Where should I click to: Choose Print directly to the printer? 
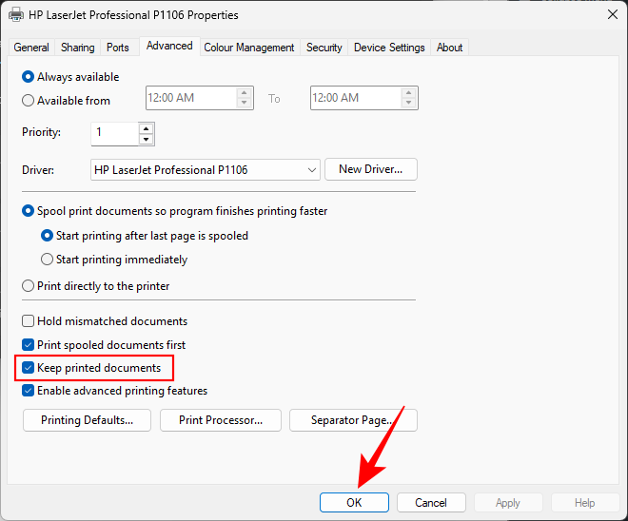pos(29,286)
